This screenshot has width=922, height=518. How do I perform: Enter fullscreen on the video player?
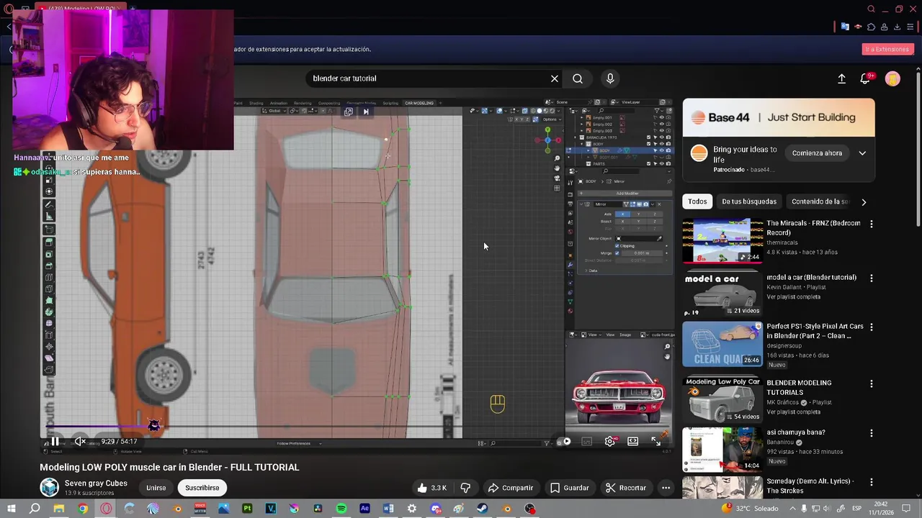(x=656, y=441)
